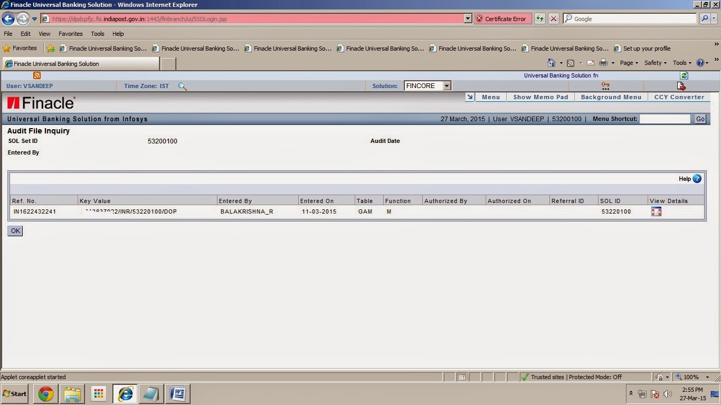Click the Entered By BALAKRISHNA_R cell

246,211
